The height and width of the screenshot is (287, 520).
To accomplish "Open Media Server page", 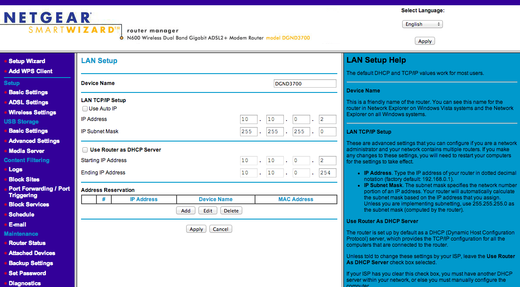I will tap(27, 151).
